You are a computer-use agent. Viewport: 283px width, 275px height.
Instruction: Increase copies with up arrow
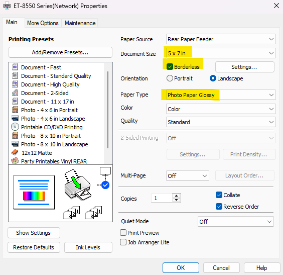coord(176,196)
